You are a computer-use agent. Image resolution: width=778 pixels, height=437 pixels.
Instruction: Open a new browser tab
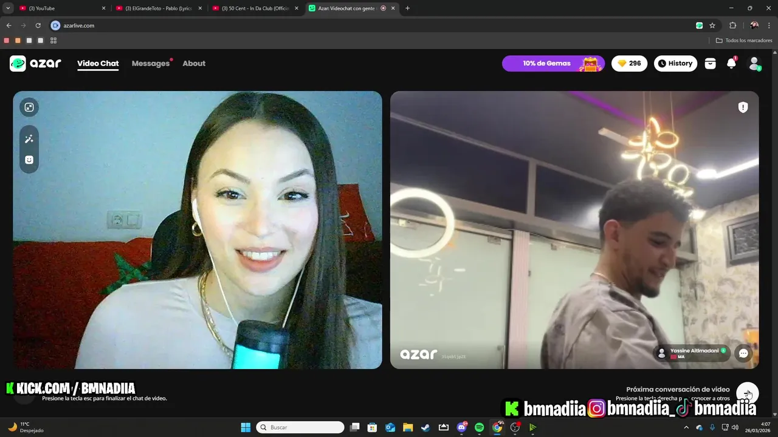tap(407, 8)
